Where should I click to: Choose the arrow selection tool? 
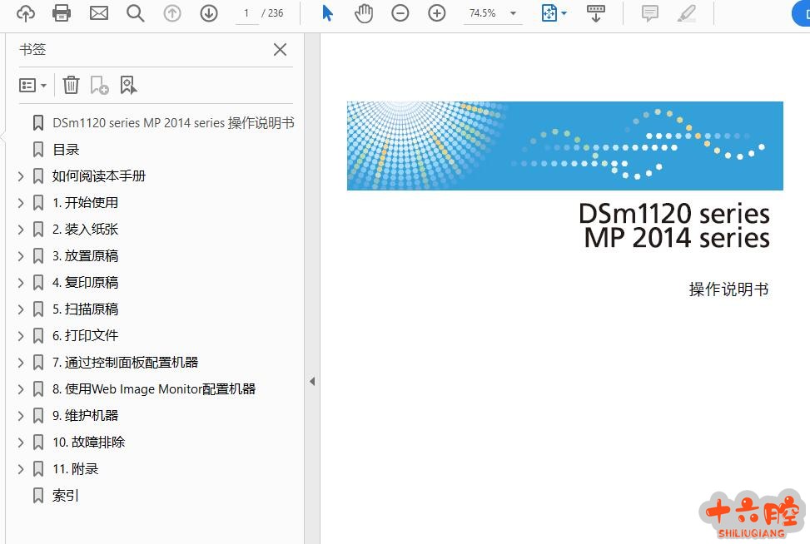[327, 13]
